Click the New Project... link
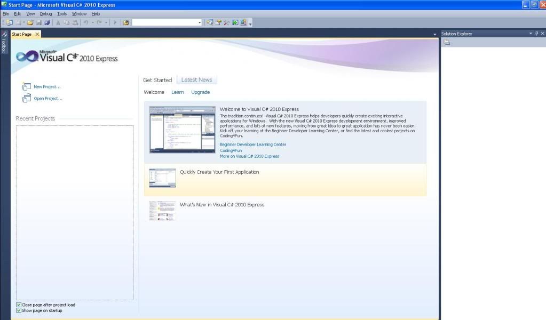 [47, 86]
